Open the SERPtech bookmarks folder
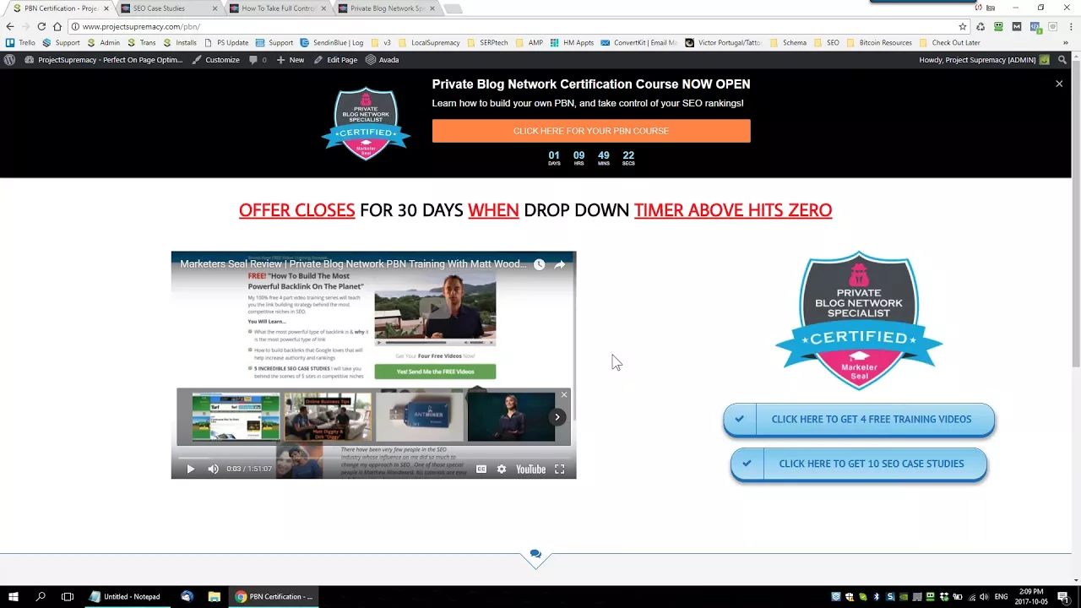The width and height of the screenshot is (1081, 608). click(x=487, y=42)
